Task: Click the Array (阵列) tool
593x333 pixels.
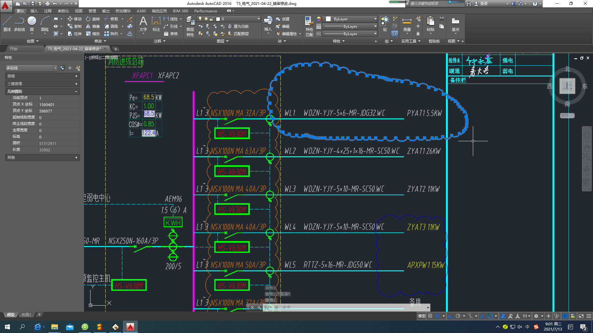Action: [111, 34]
